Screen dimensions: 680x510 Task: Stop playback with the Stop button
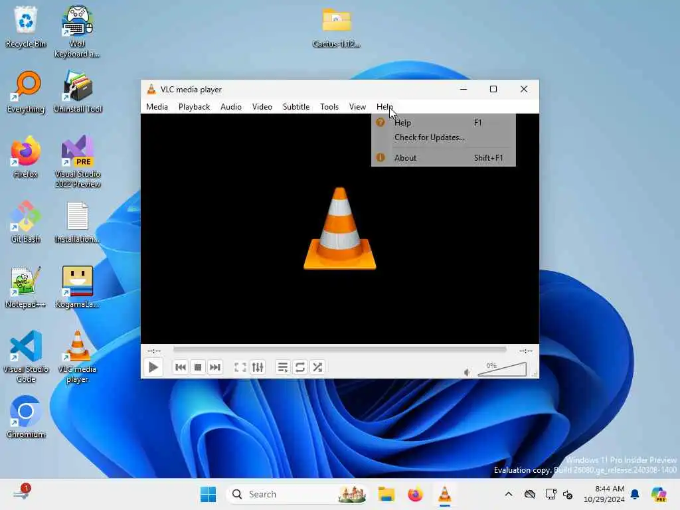pyautogui.click(x=198, y=367)
